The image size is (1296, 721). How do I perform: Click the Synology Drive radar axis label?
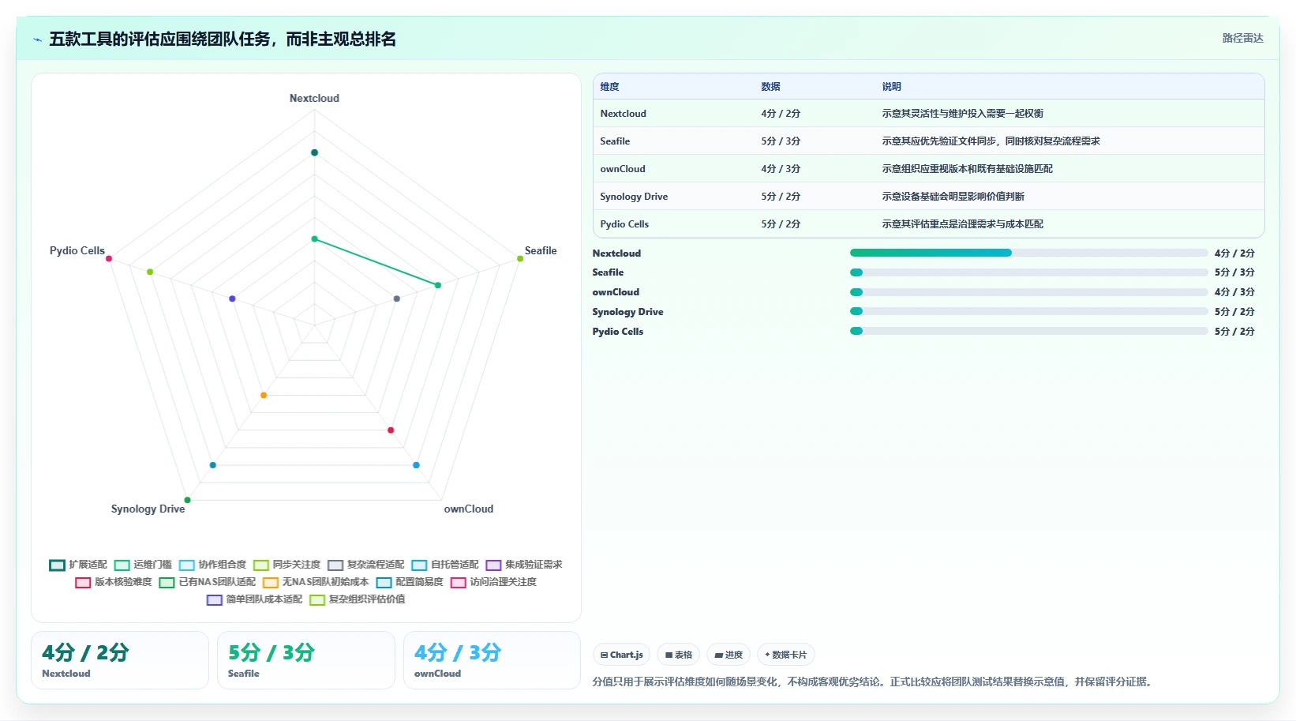pyautogui.click(x=148, y=509)
